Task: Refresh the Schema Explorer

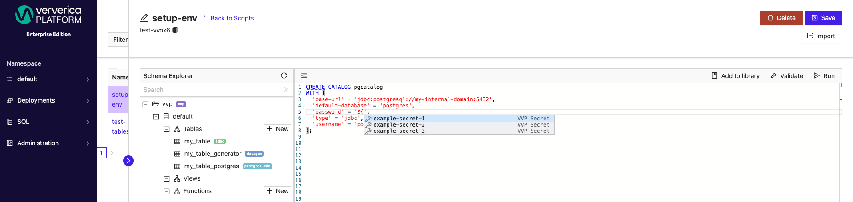Action: (x=284, y=75)
